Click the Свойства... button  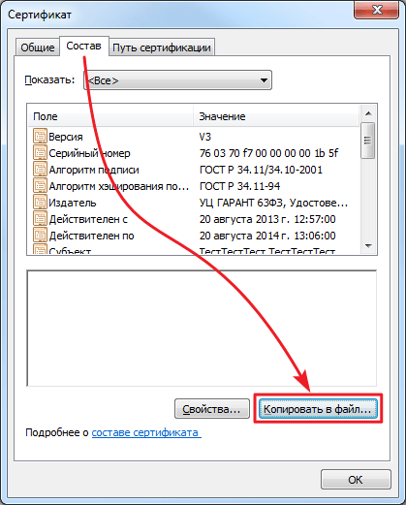212,409
